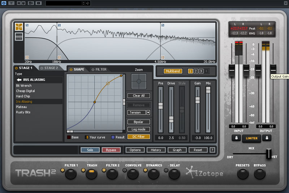Toggle the plugin power button in host bar
This screenshot has height=193, width=289.
point(4,3)
